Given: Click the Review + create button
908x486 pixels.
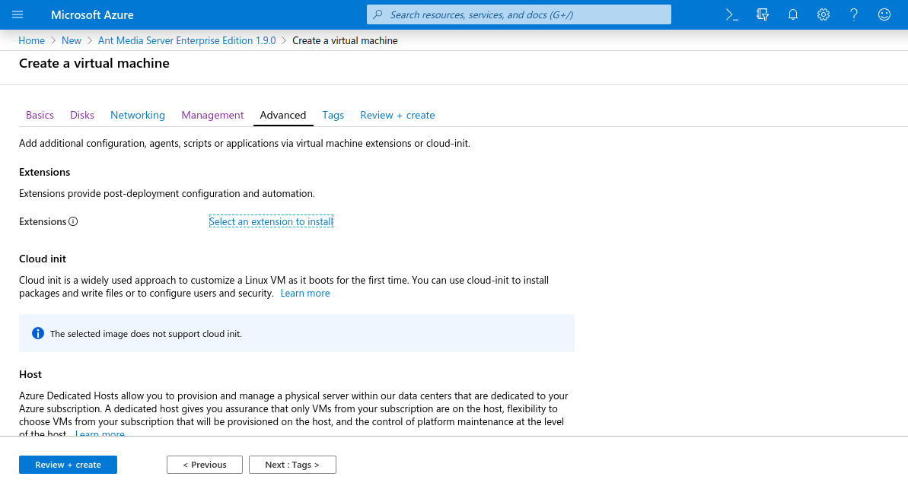Looking at the screenshot, I should tap(68, 465).
